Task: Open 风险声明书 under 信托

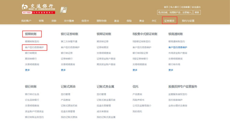Action: pyautogui.click(x=138, y=100)
